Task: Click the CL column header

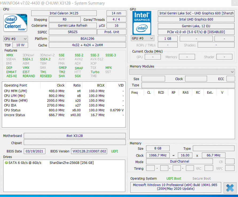Action: [149, 93]
